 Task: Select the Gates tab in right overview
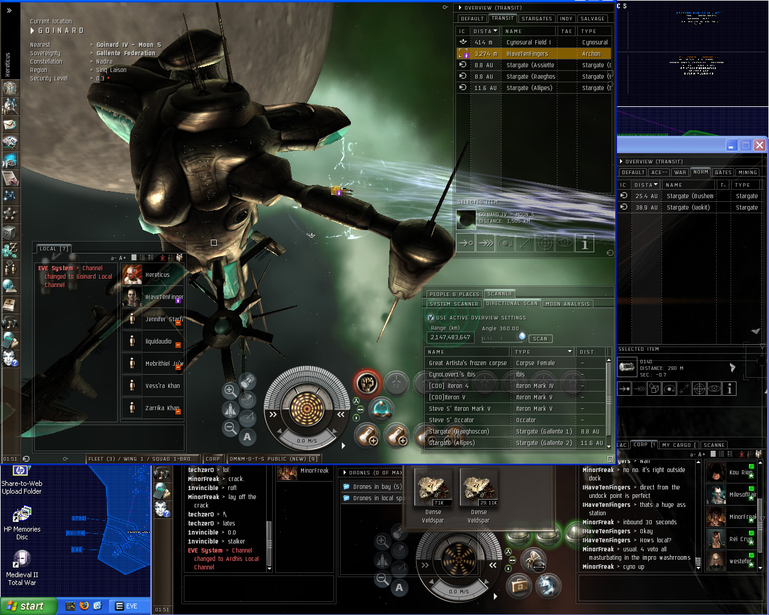[x=723, y=172]
